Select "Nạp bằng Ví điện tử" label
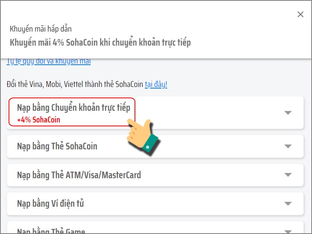 click(x=51, y=204)
